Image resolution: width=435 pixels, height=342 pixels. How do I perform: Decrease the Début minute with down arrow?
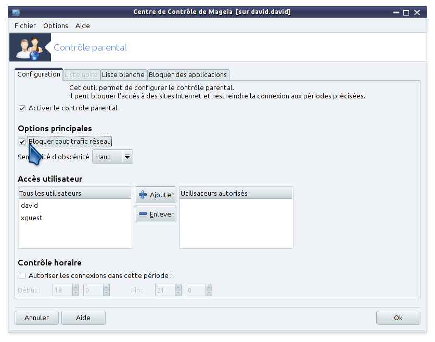(x=106, y=293)
